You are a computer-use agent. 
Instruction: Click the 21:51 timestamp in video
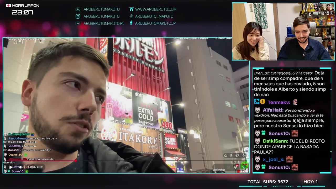coord(18,42)
